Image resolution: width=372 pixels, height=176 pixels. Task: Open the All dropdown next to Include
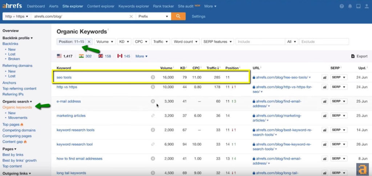pyautogui.click(x=292, y=41)
